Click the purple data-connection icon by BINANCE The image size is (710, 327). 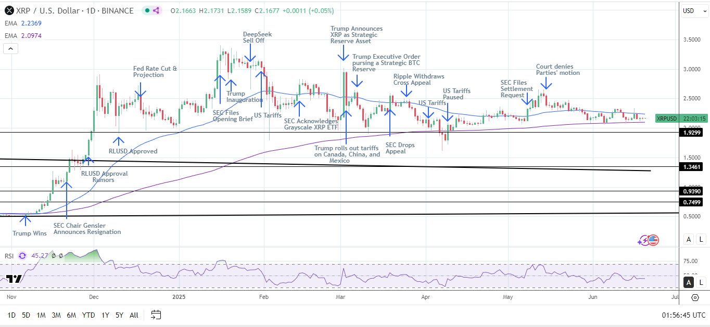click(156, 10)
